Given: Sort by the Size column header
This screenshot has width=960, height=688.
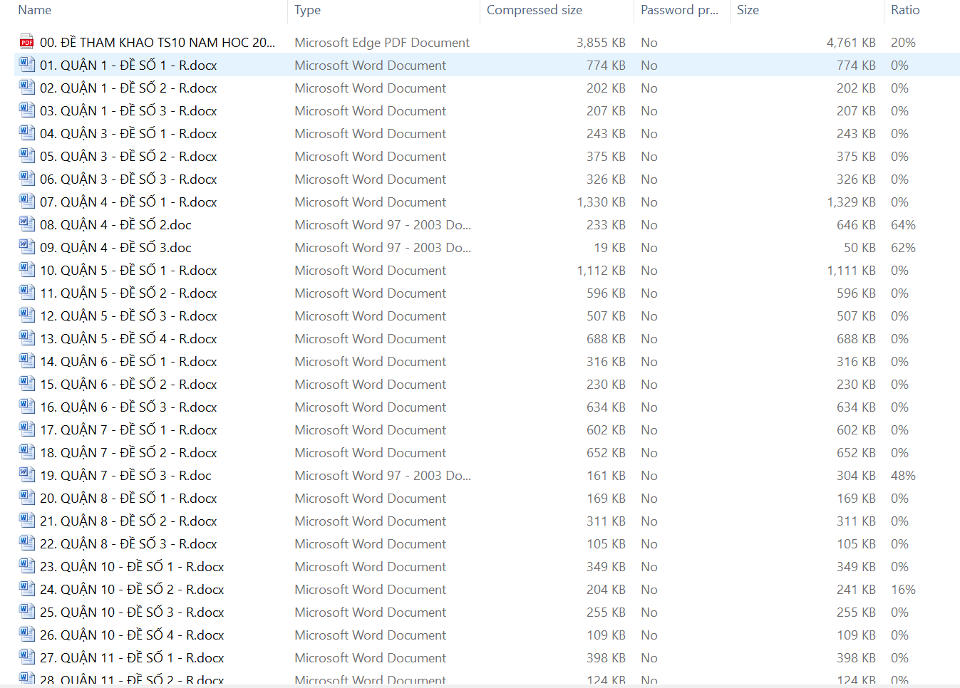Looking at the screenshot, I should [748, 10].
